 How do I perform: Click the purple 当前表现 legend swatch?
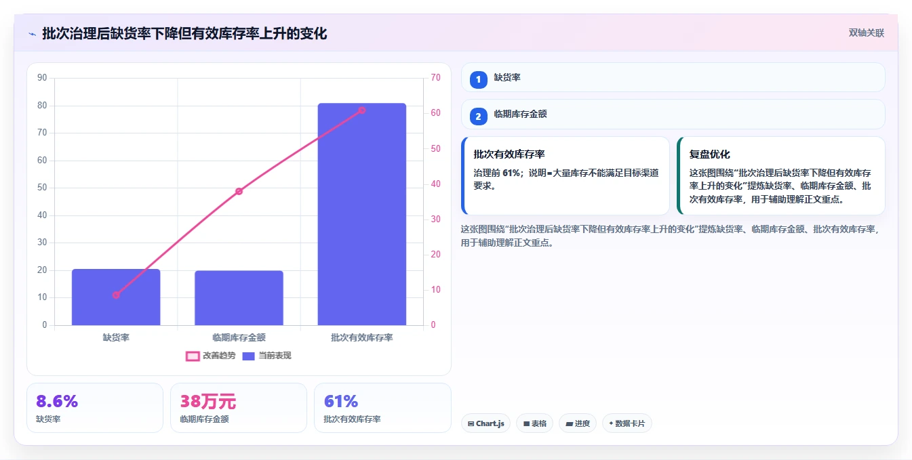pos(249,356)
